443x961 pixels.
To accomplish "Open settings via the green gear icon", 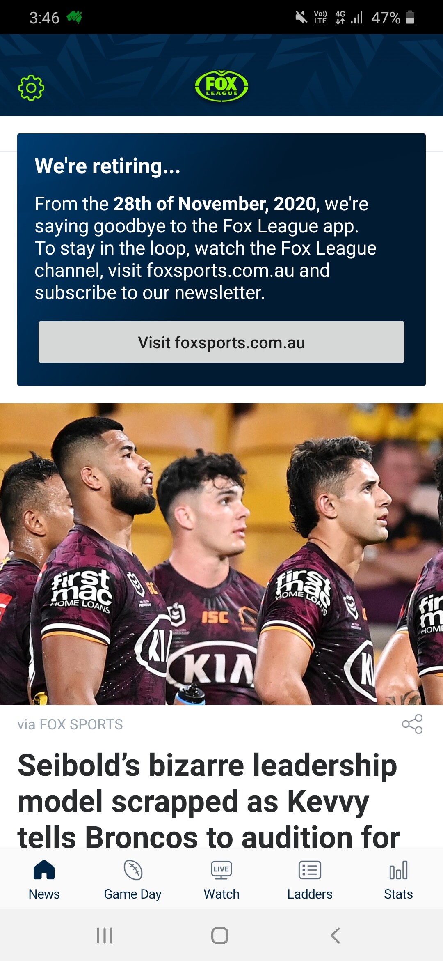I will (31, 87).
